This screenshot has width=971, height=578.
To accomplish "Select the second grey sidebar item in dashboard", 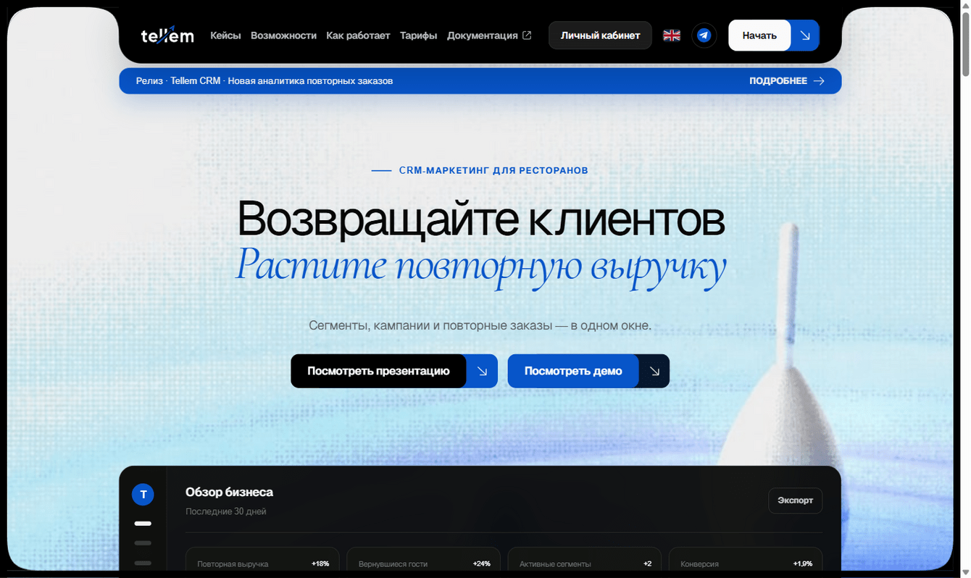I will [143, 543].
